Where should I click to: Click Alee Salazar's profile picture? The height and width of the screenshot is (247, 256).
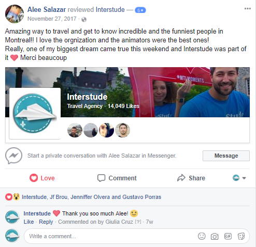point(15,14)
